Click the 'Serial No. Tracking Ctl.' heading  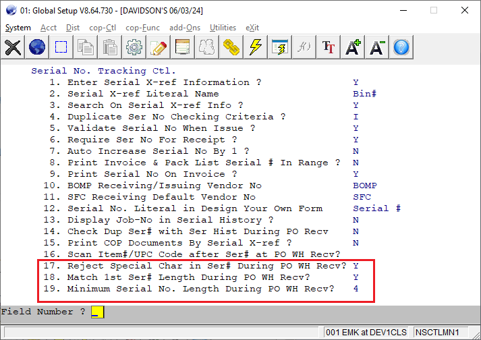pos(103,71)
